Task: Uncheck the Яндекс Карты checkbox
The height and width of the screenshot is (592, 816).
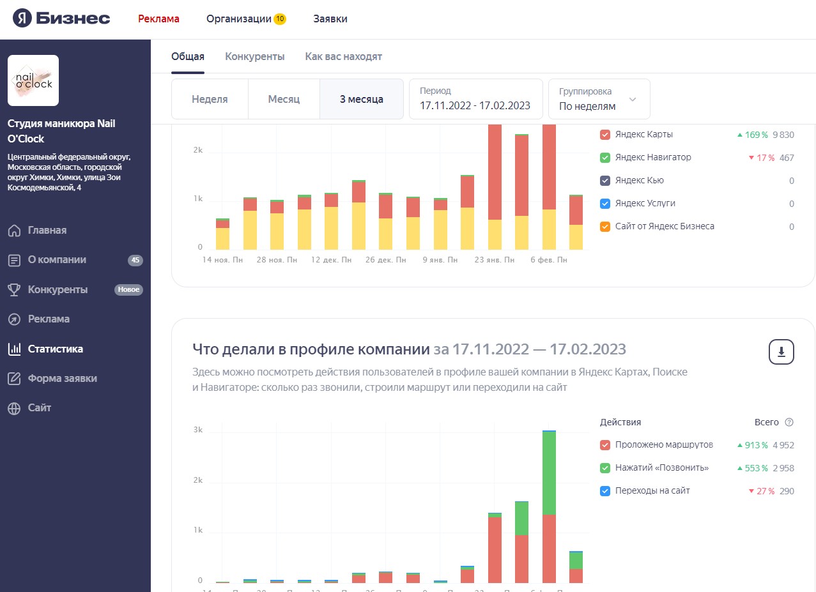Action: point(605,135)
